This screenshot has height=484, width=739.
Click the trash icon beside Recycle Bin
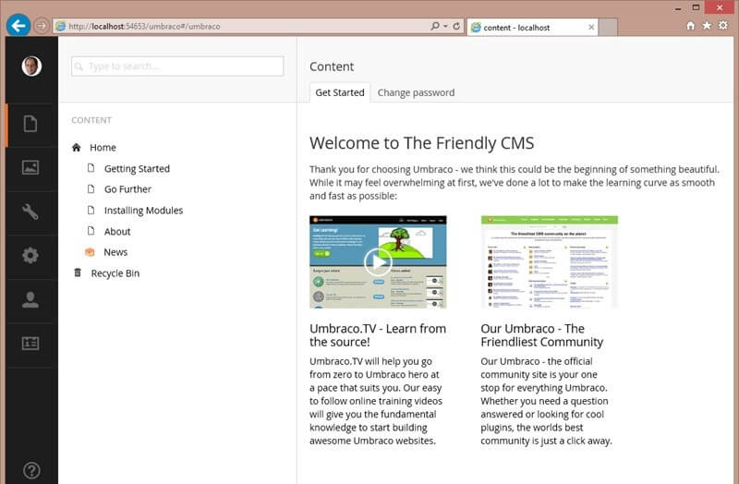78,272
